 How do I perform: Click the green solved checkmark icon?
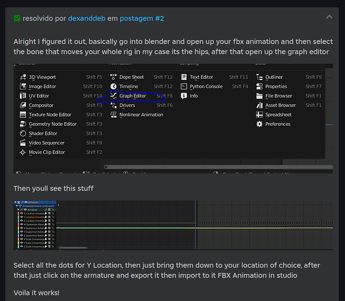[17, 18]
